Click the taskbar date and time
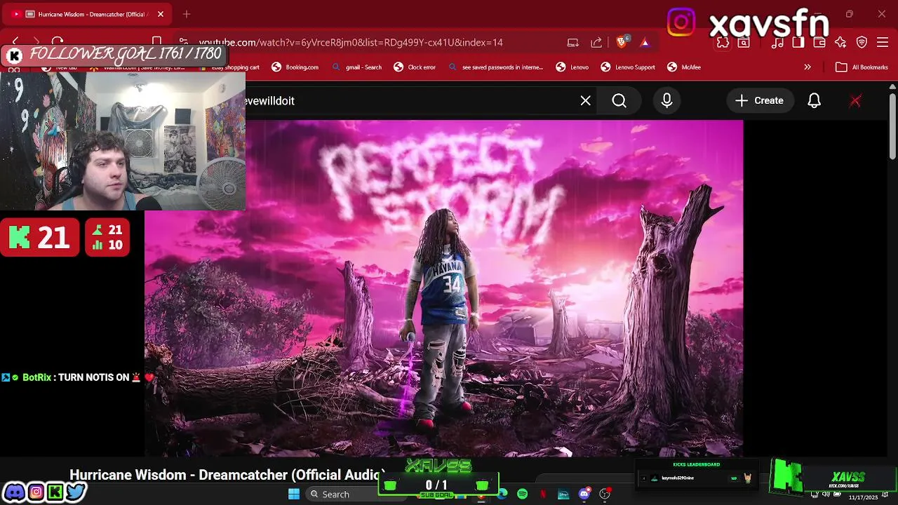898x505 pixels. point(864,497)
